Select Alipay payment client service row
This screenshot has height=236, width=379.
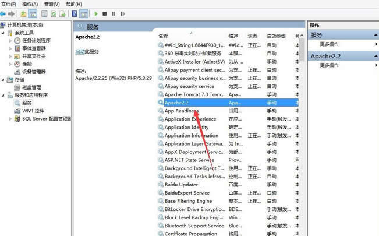click(228, 70)
